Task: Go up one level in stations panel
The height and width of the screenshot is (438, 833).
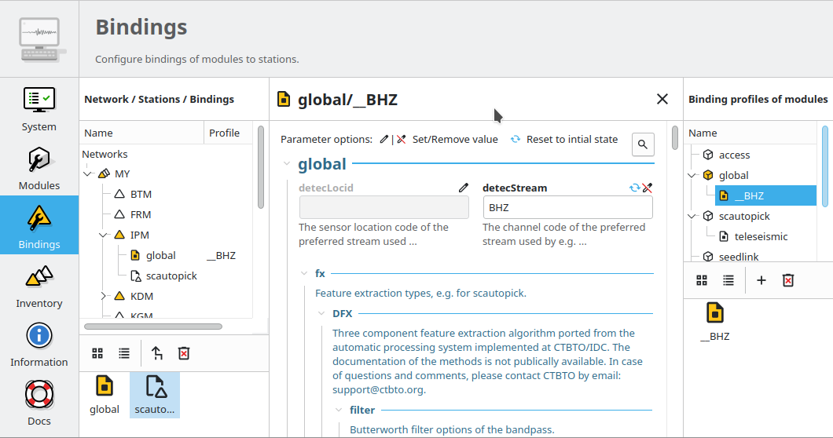Action: pyautogui.click(x=156, y=353)
